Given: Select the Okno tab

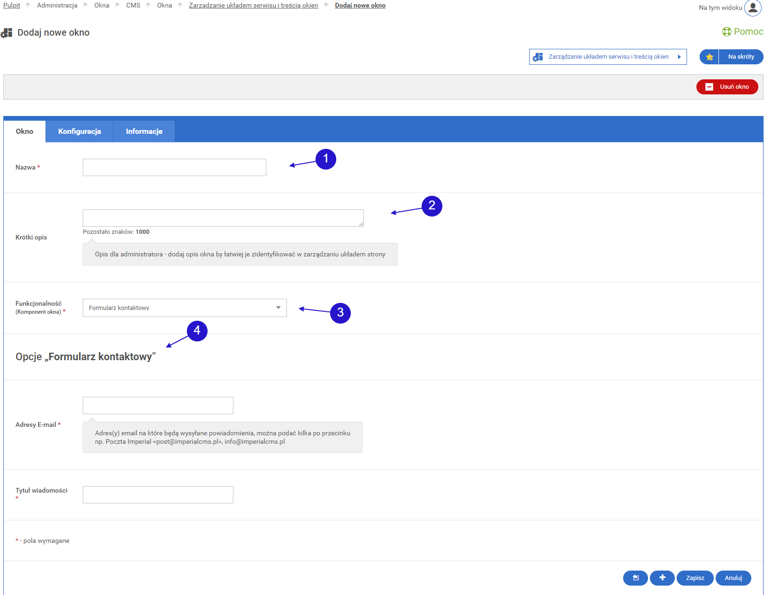Looking at the screenshot, I should (24, 131).
